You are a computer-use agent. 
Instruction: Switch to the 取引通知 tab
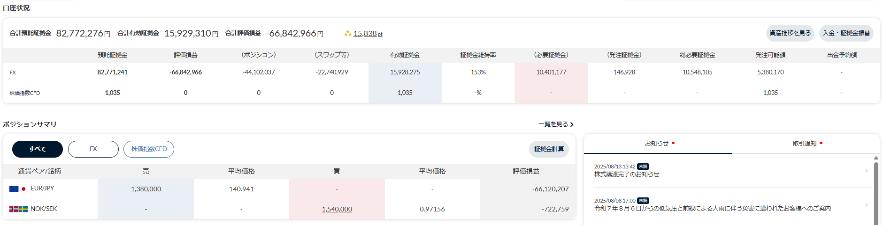[805, 144]
